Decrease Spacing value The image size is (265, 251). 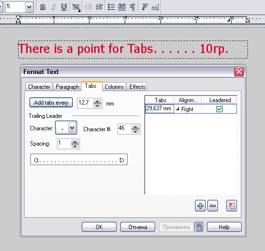click(75, 146)
